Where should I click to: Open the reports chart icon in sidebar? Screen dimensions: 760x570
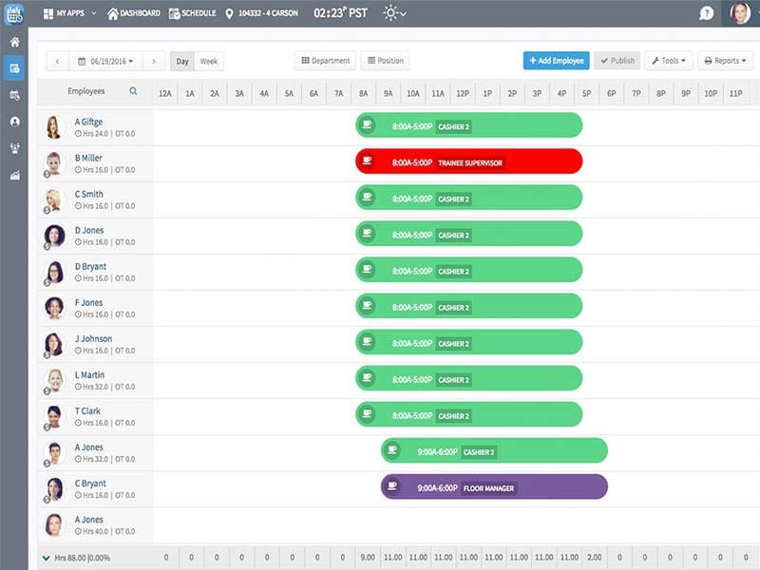tap(14, 176)
